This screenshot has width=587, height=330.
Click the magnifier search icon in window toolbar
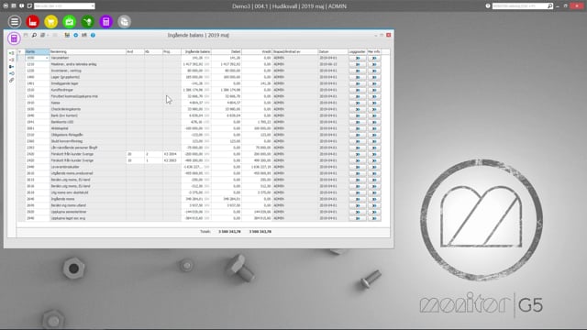point(34,35)
